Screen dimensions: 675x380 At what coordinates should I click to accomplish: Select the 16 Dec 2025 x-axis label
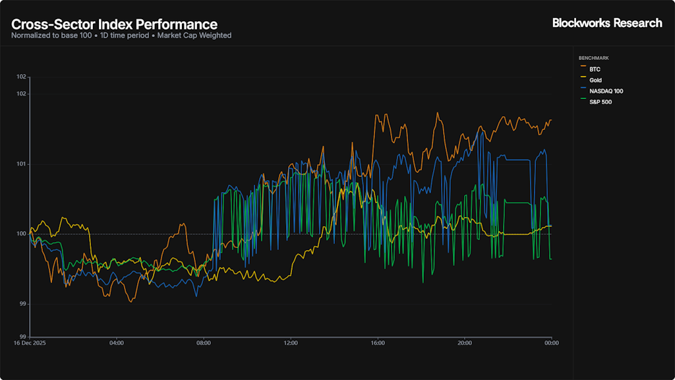[29, 343]
